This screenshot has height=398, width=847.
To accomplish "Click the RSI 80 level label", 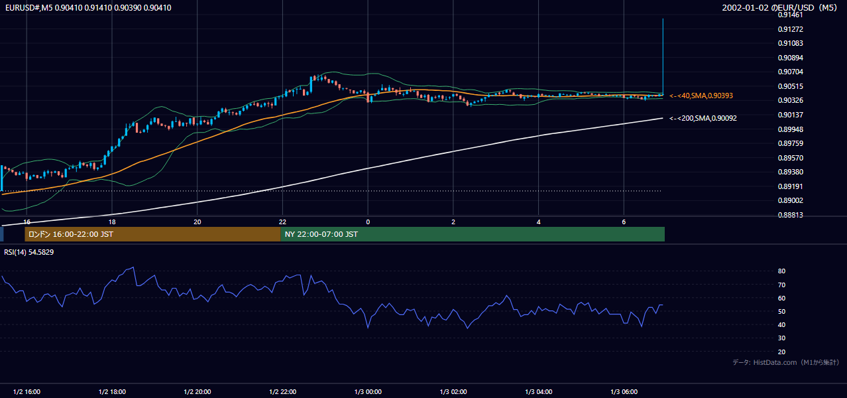I will click(x=781, y=271).
